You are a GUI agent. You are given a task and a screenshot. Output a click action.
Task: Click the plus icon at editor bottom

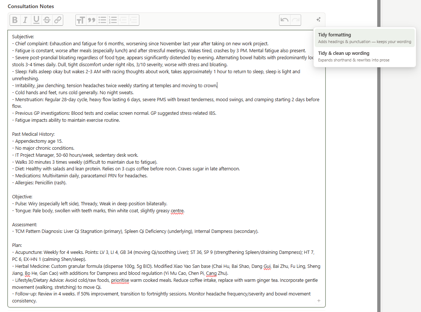pyautogui.click(x=319, y=301)
